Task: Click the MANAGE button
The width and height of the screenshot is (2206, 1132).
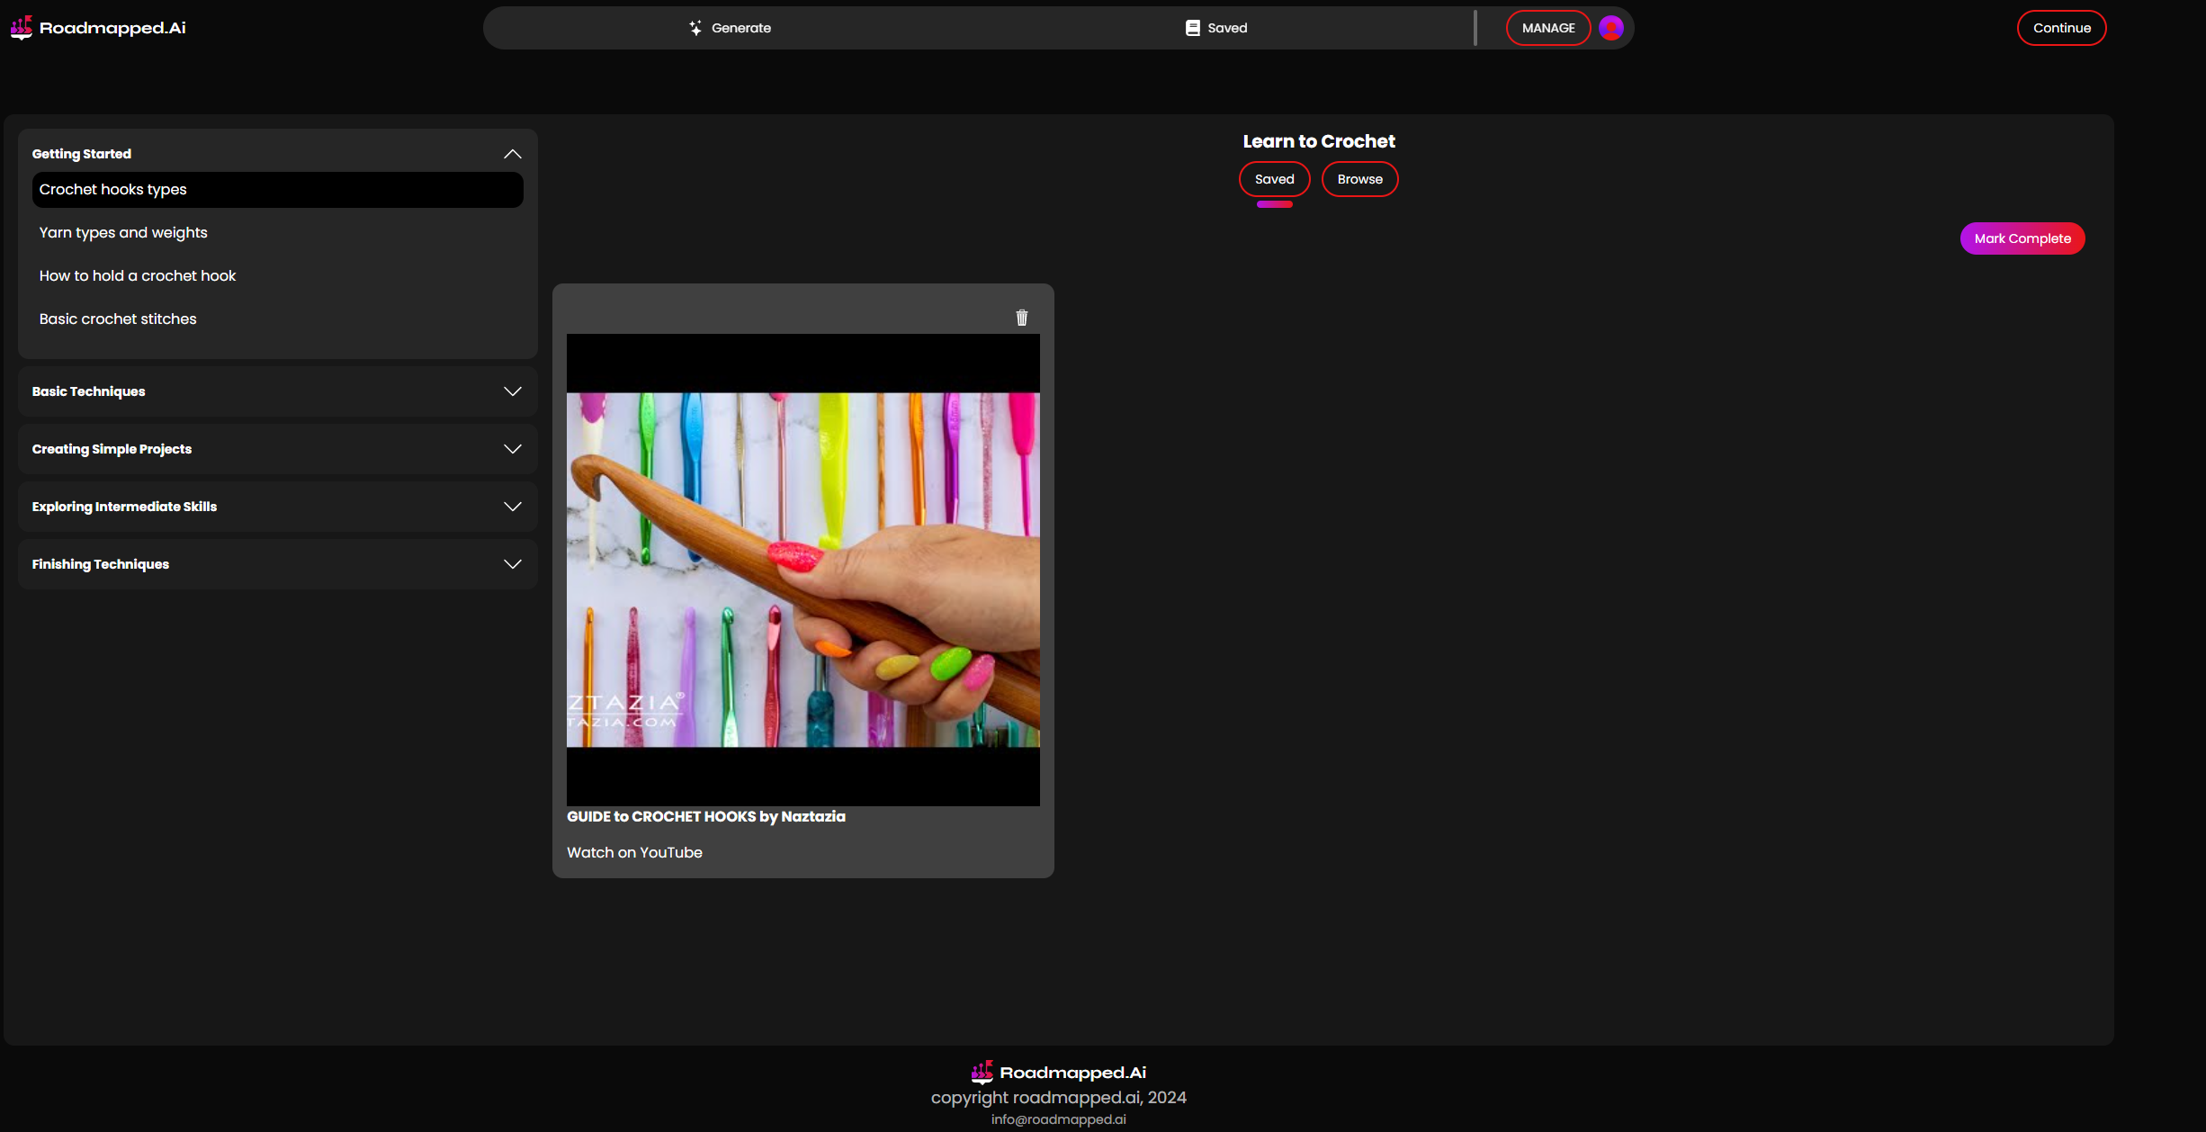Action: pyautogui.click(x=1547, y=28)
